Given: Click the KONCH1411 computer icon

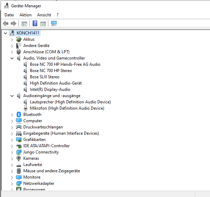Looking at the screenshot, I should (x=12, y=33).
